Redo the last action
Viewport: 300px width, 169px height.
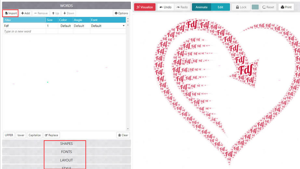coord(182,7)
